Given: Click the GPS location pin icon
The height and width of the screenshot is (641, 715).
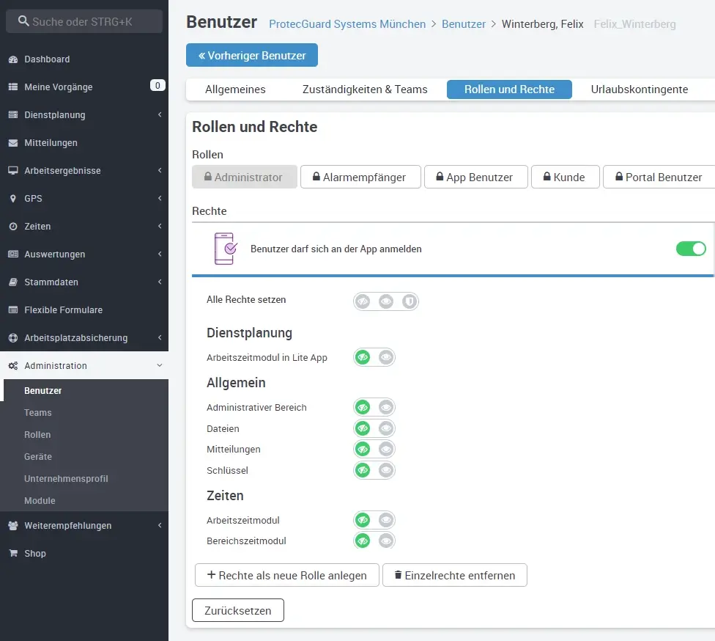Looking at the screenshot, I should click(x=12, y=199).
